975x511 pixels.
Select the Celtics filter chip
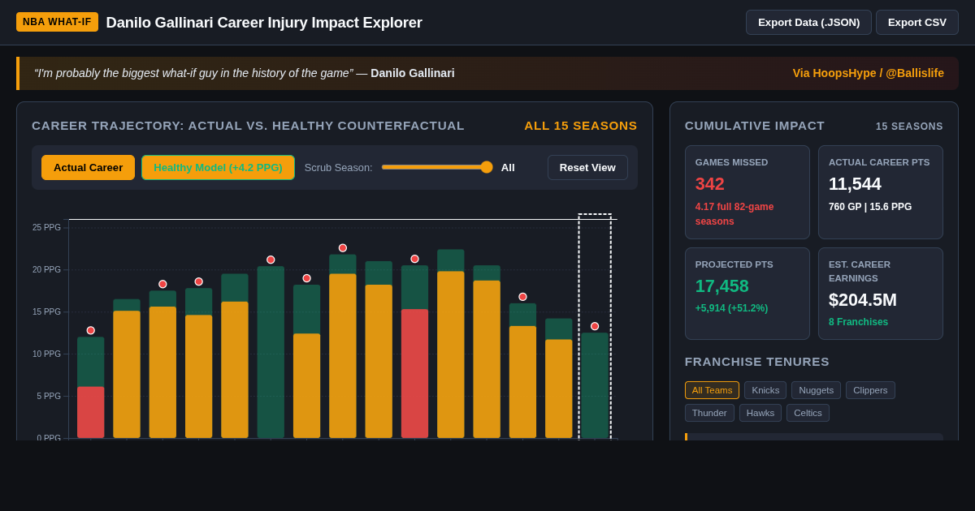[x=808, y=413]
